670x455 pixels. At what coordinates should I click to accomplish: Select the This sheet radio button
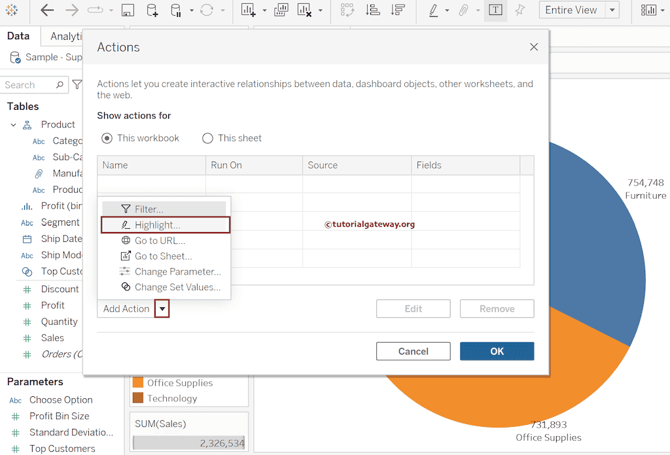point(208,138)
